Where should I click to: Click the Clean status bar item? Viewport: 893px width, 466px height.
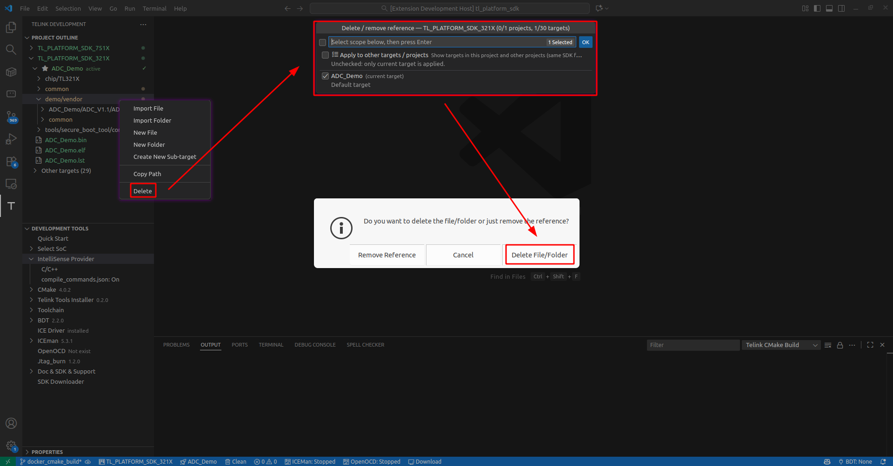coord(236,461)
